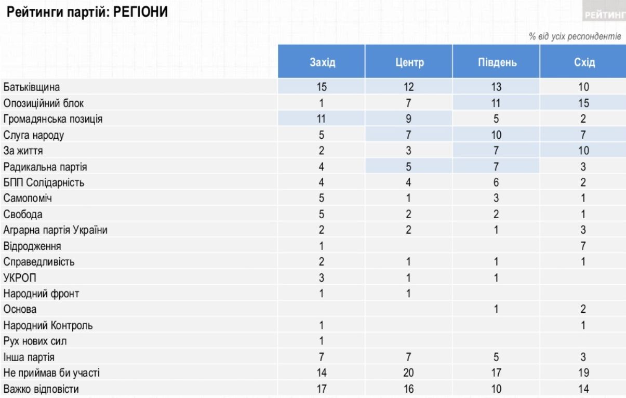Click the '% від усіх респондентів' note

pos(573,37)
